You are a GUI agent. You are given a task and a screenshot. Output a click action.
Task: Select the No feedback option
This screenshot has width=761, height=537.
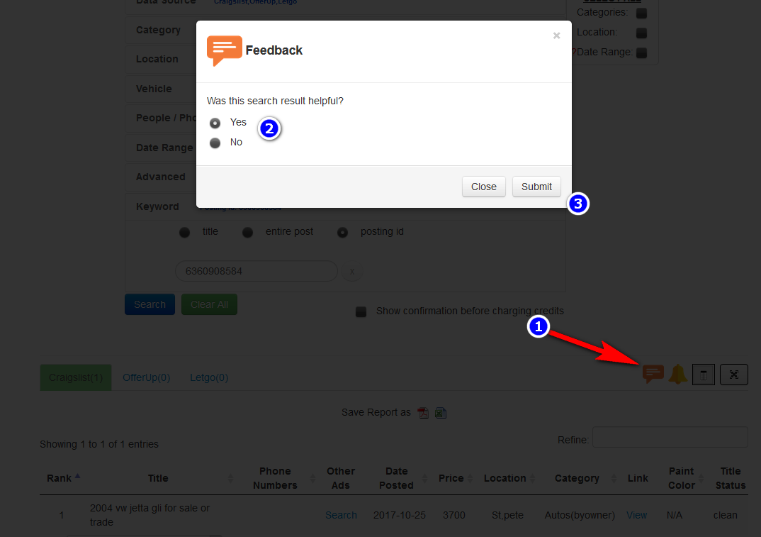215,142
